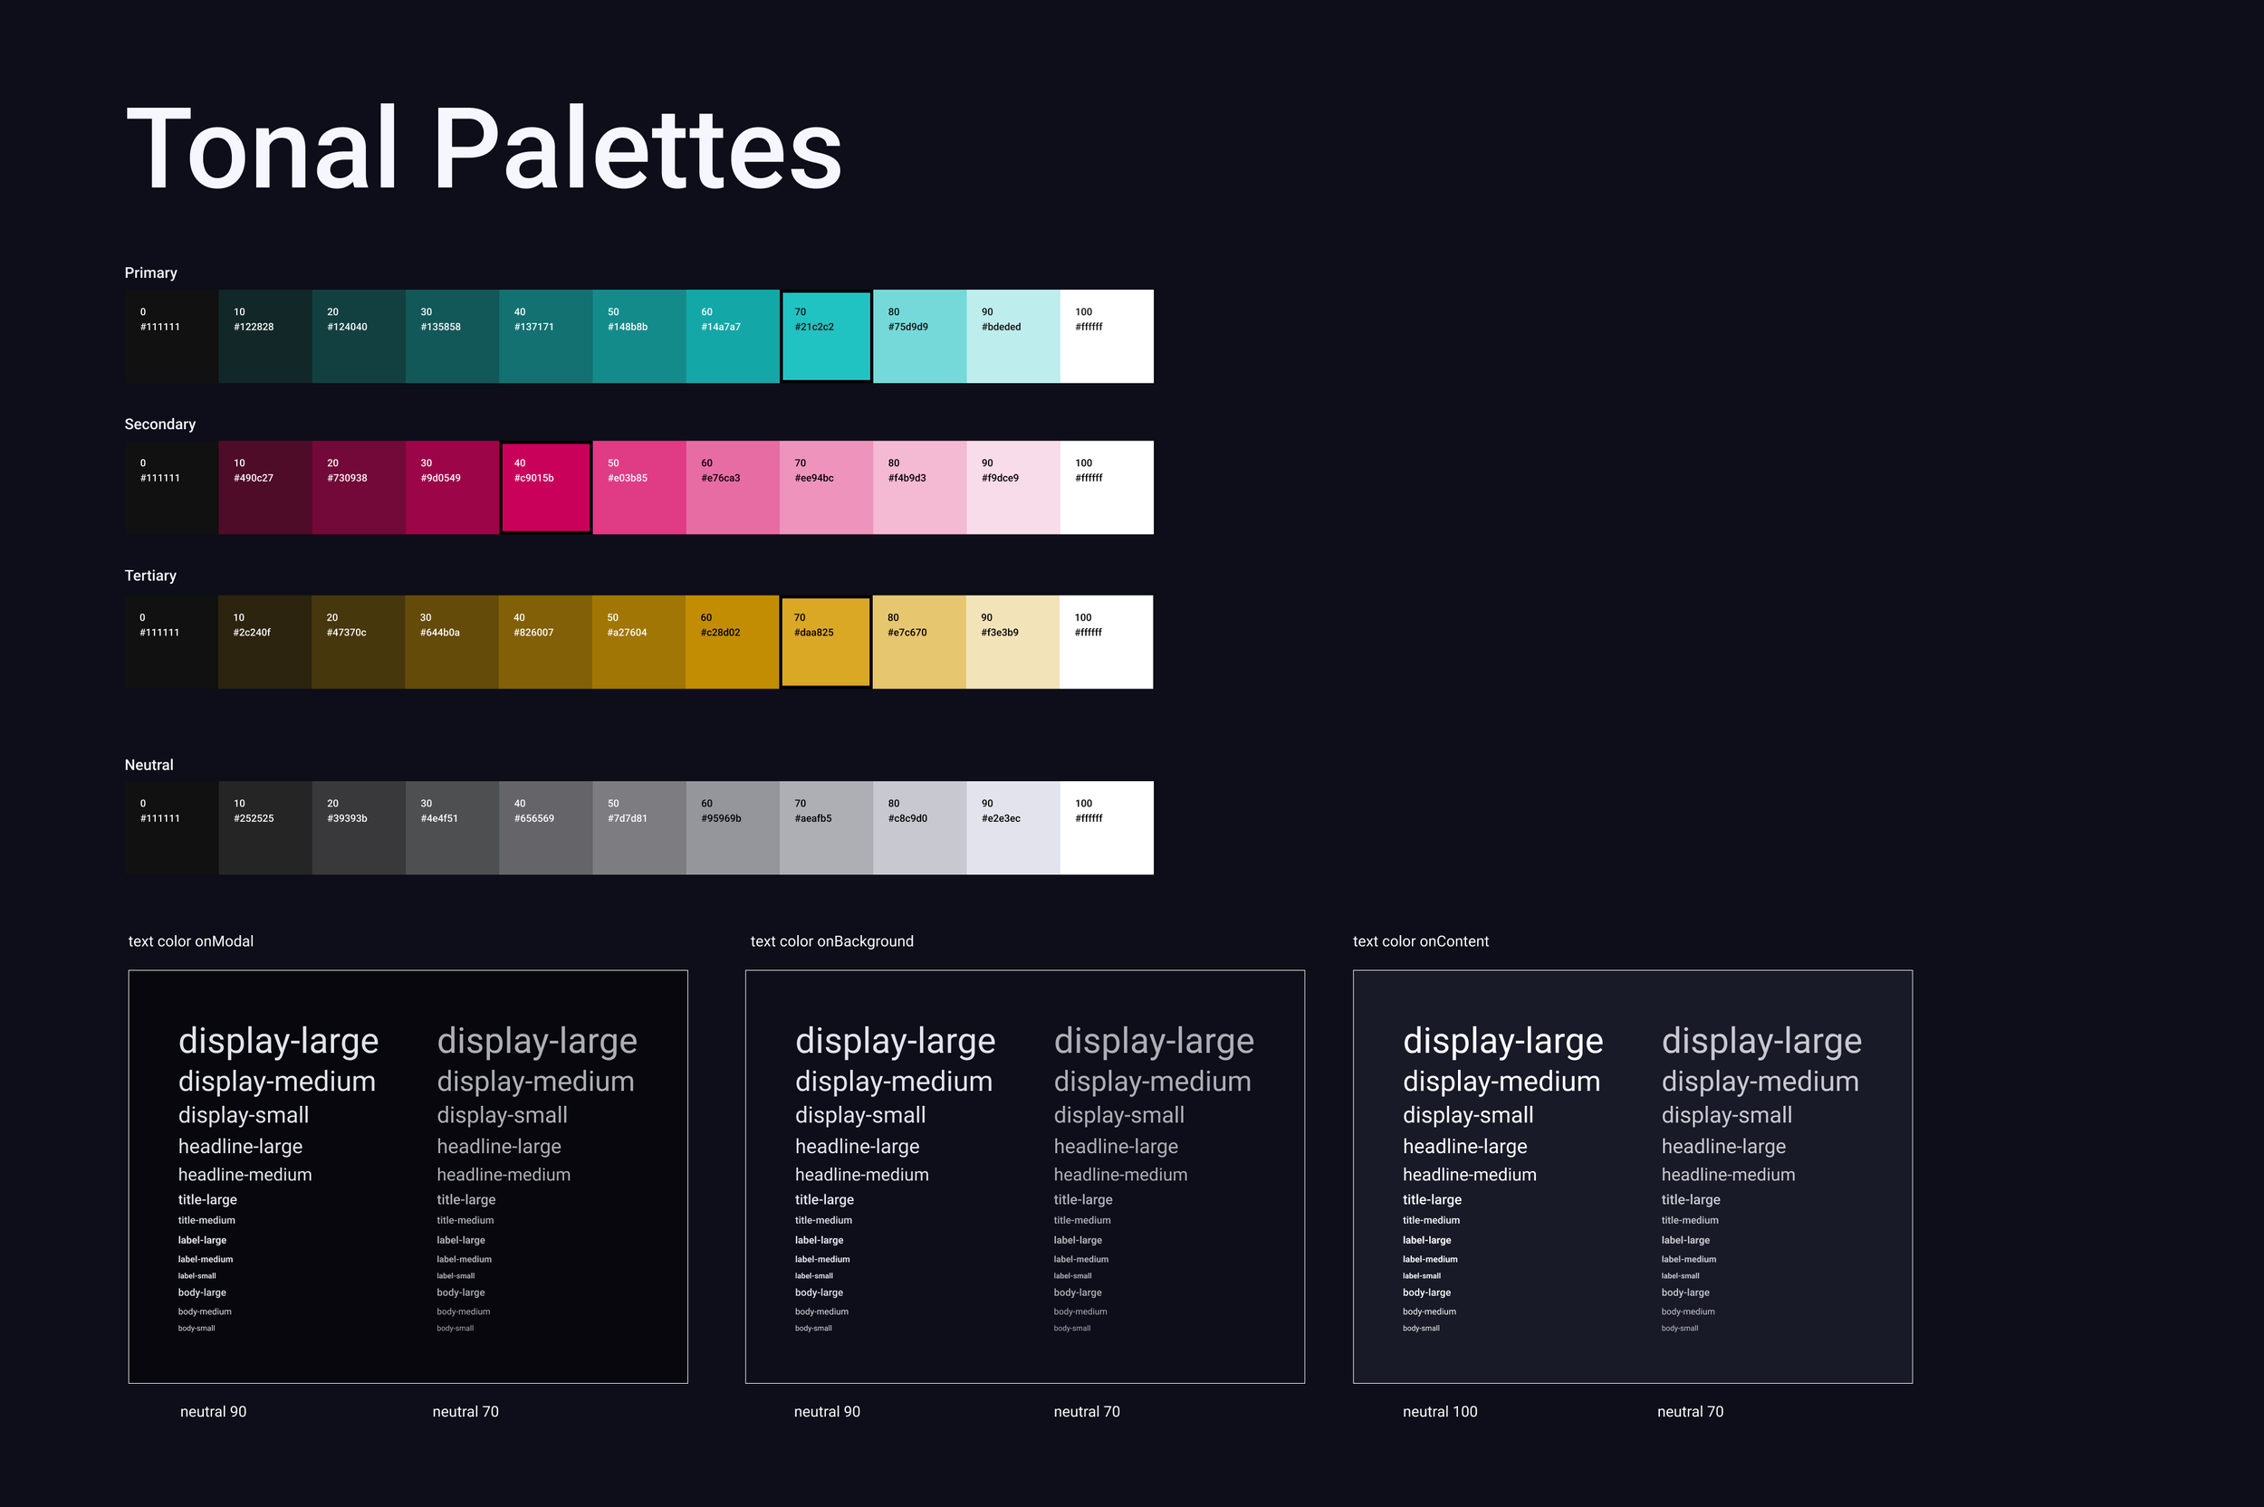Click the Neutral palette label

[x=148, y=764]
